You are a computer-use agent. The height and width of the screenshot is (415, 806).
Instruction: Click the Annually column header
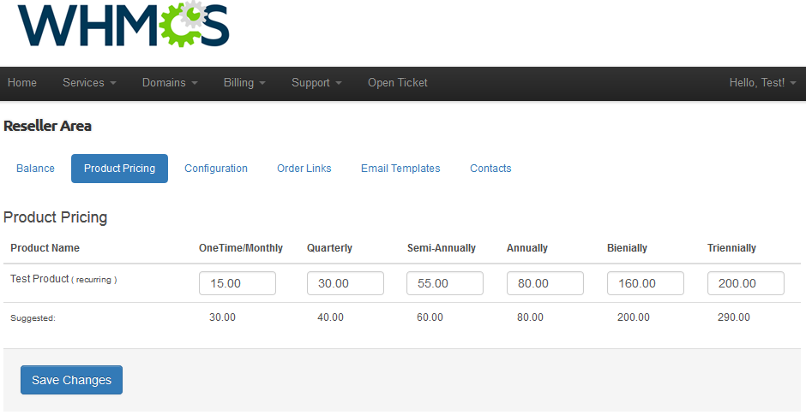pyautogui.click(x=527, y=248)
